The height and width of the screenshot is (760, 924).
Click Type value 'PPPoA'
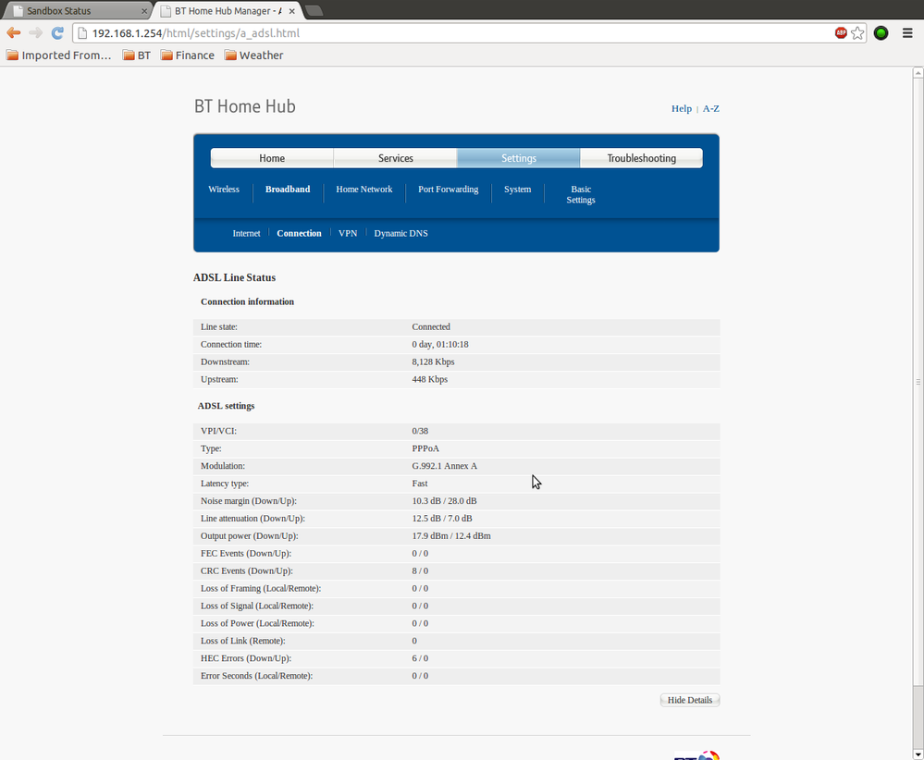click(x=425, y=448)
